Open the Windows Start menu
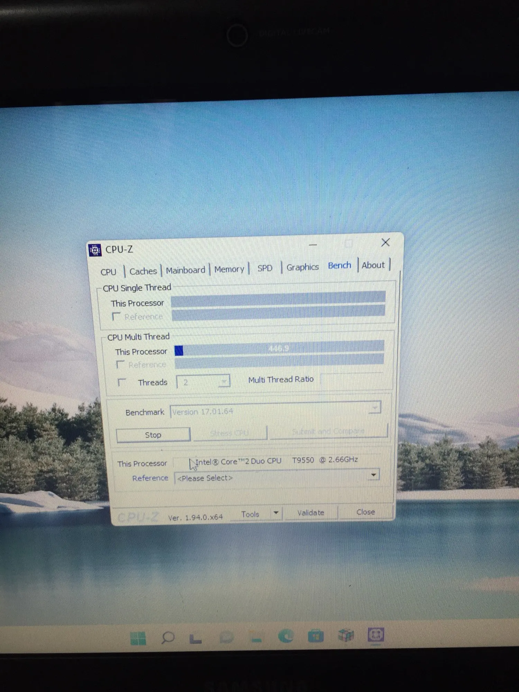Screen dimensions: 519x692 tap(138, 638)
